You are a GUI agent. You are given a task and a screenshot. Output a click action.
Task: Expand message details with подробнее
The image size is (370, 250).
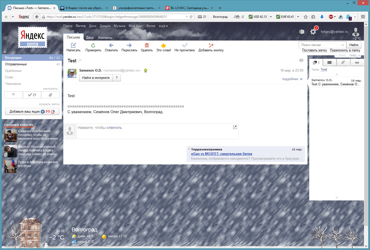pos(292,79)
